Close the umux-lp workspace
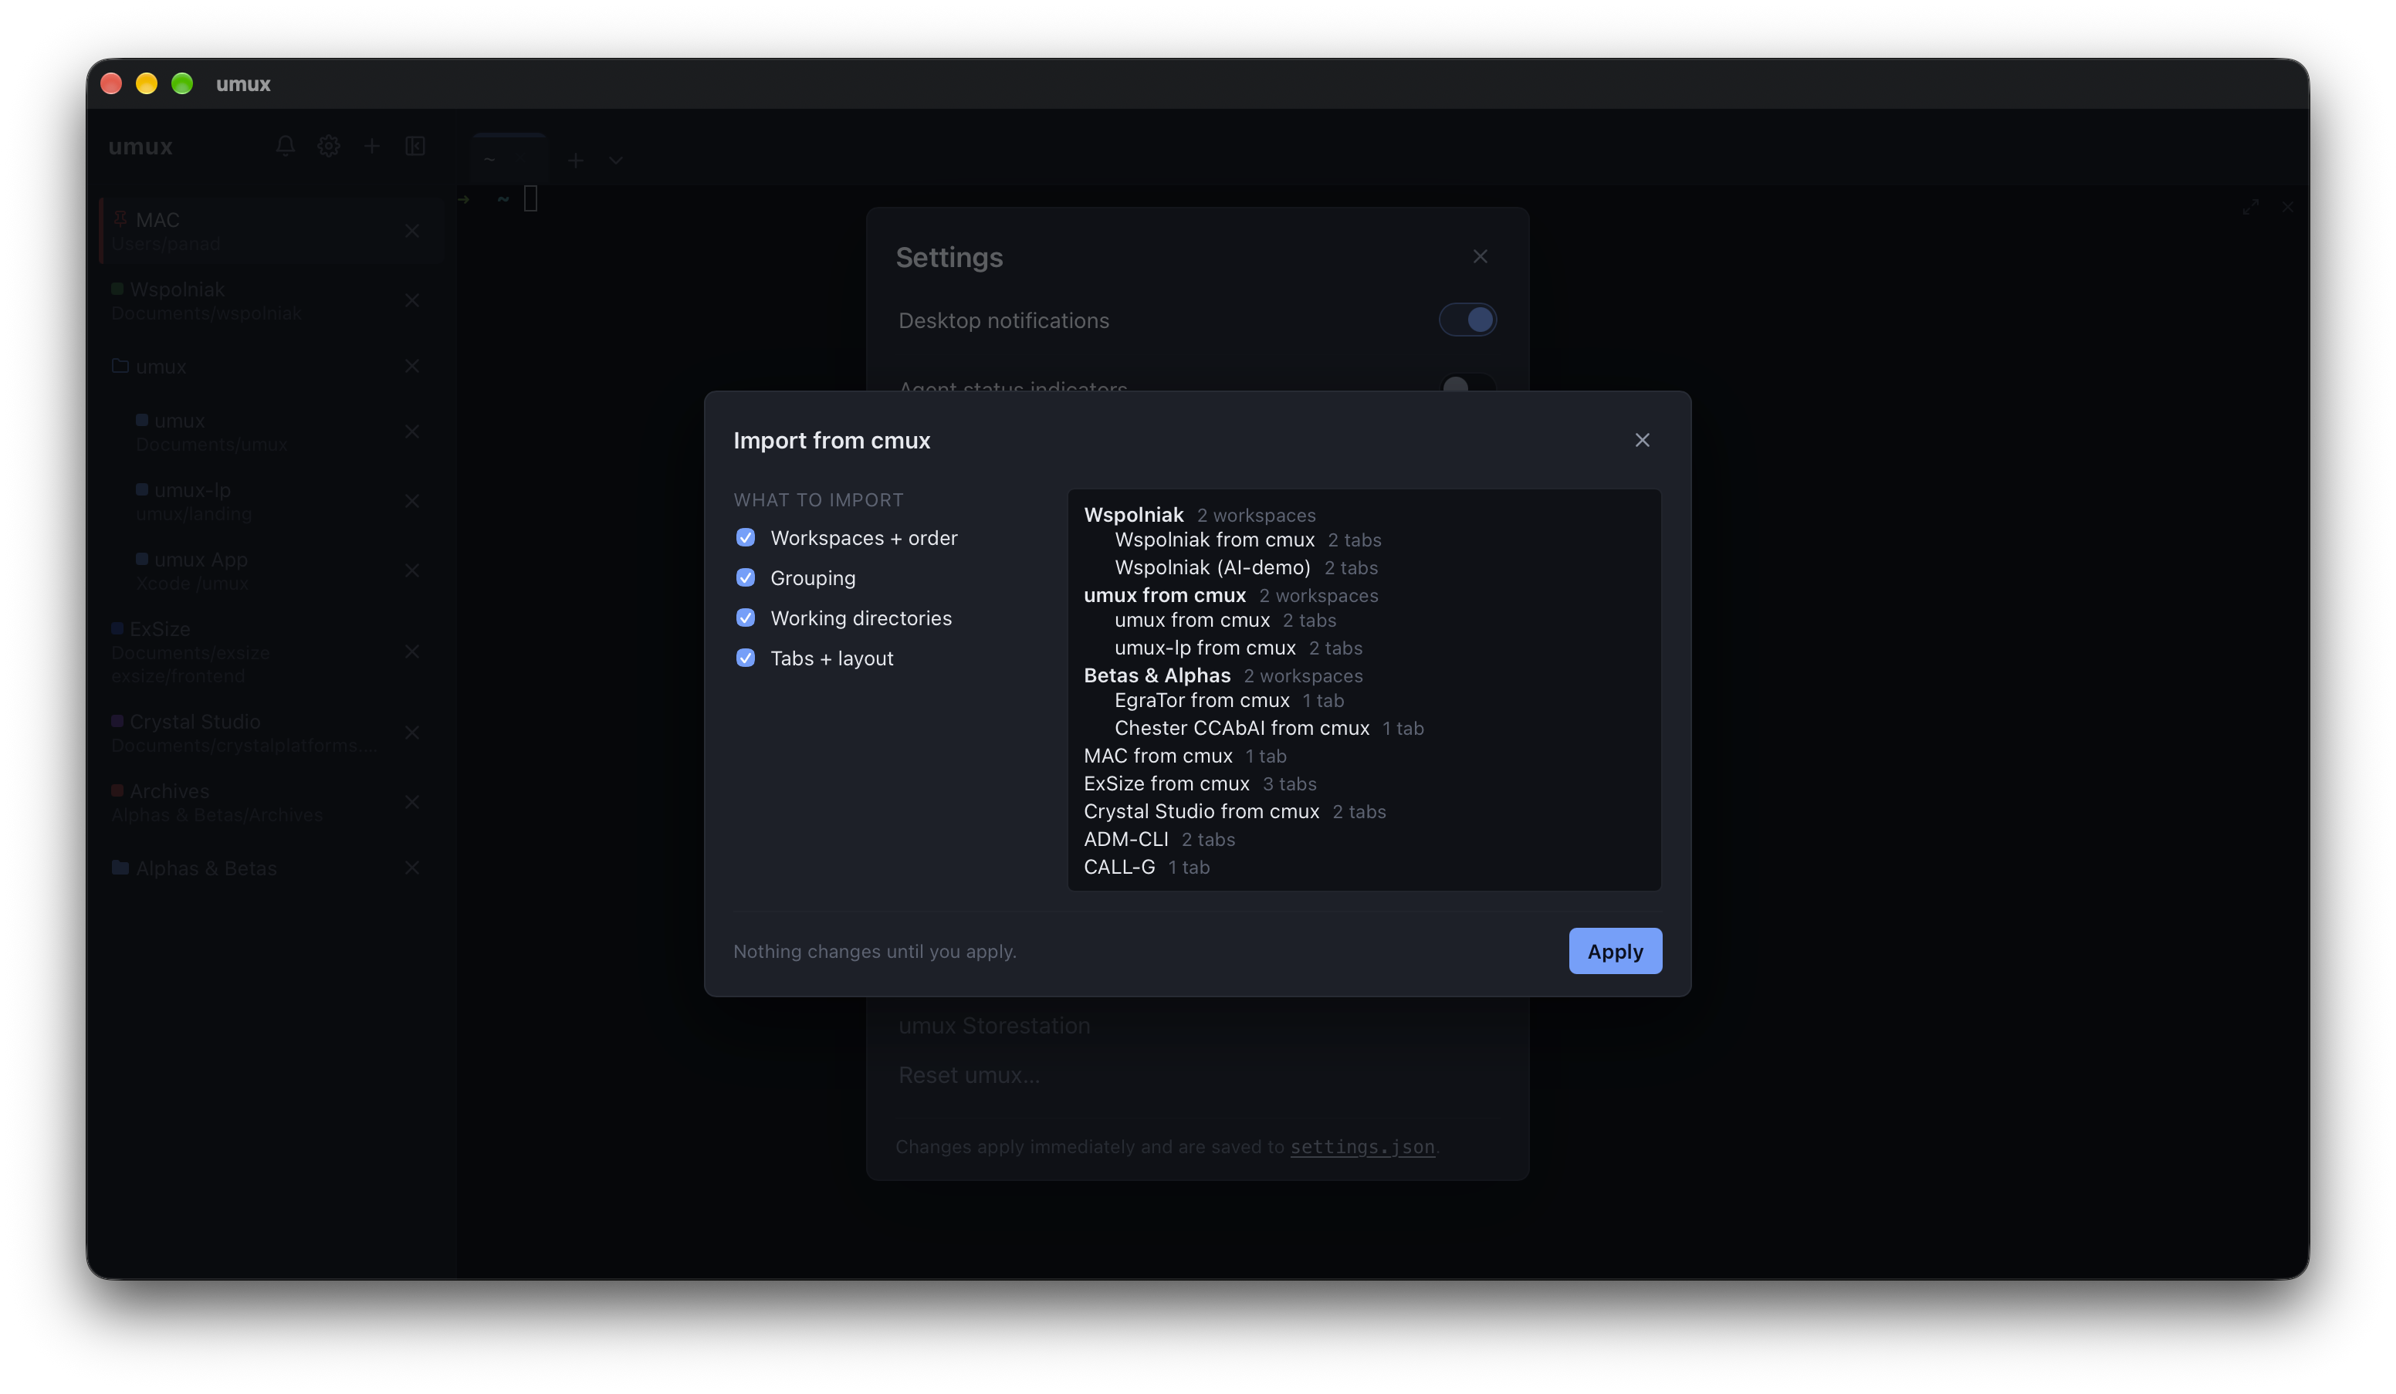2396x1394 pixels. [411, 501]
